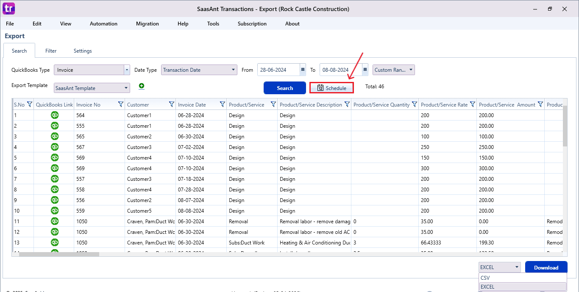Viewport: 579px width, 292px height.
Task: Click the Schedule button
Action: [331, 88]
